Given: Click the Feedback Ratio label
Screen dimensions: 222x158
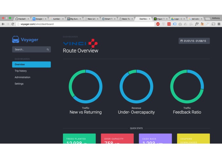Looking at the screenshot, I should pyautogui.click(x=187, y=112).
